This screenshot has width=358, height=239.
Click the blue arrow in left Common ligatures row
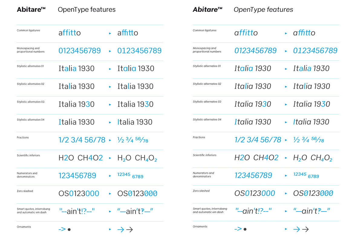coord(110,33)
